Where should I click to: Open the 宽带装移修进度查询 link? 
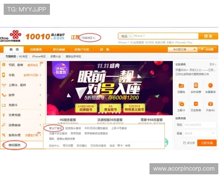pos(96,133)
